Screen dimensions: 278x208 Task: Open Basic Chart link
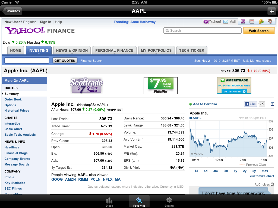click(13, 129)
